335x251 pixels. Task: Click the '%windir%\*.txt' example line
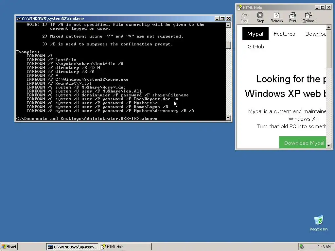[59, 83]
